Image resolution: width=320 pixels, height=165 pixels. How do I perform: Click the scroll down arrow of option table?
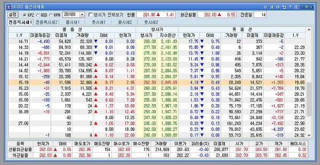point(309,135)
